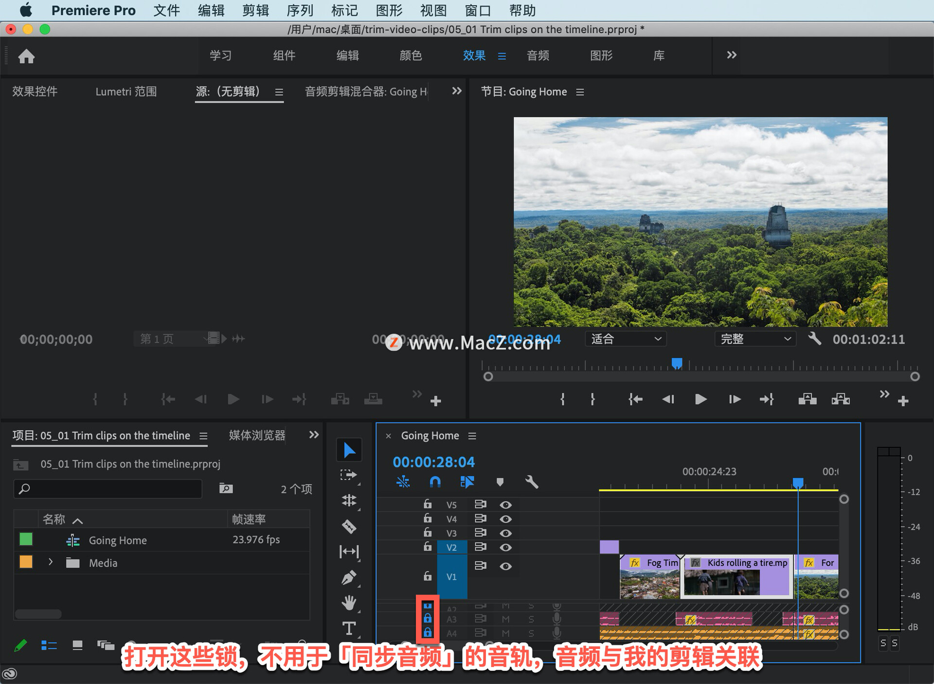934x684 pixels.
Task: Click the Slip tool icon
Action: coord(349,552)
